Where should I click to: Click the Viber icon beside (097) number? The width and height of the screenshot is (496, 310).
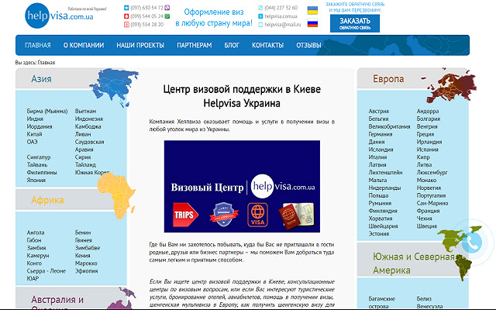point(167,8)
